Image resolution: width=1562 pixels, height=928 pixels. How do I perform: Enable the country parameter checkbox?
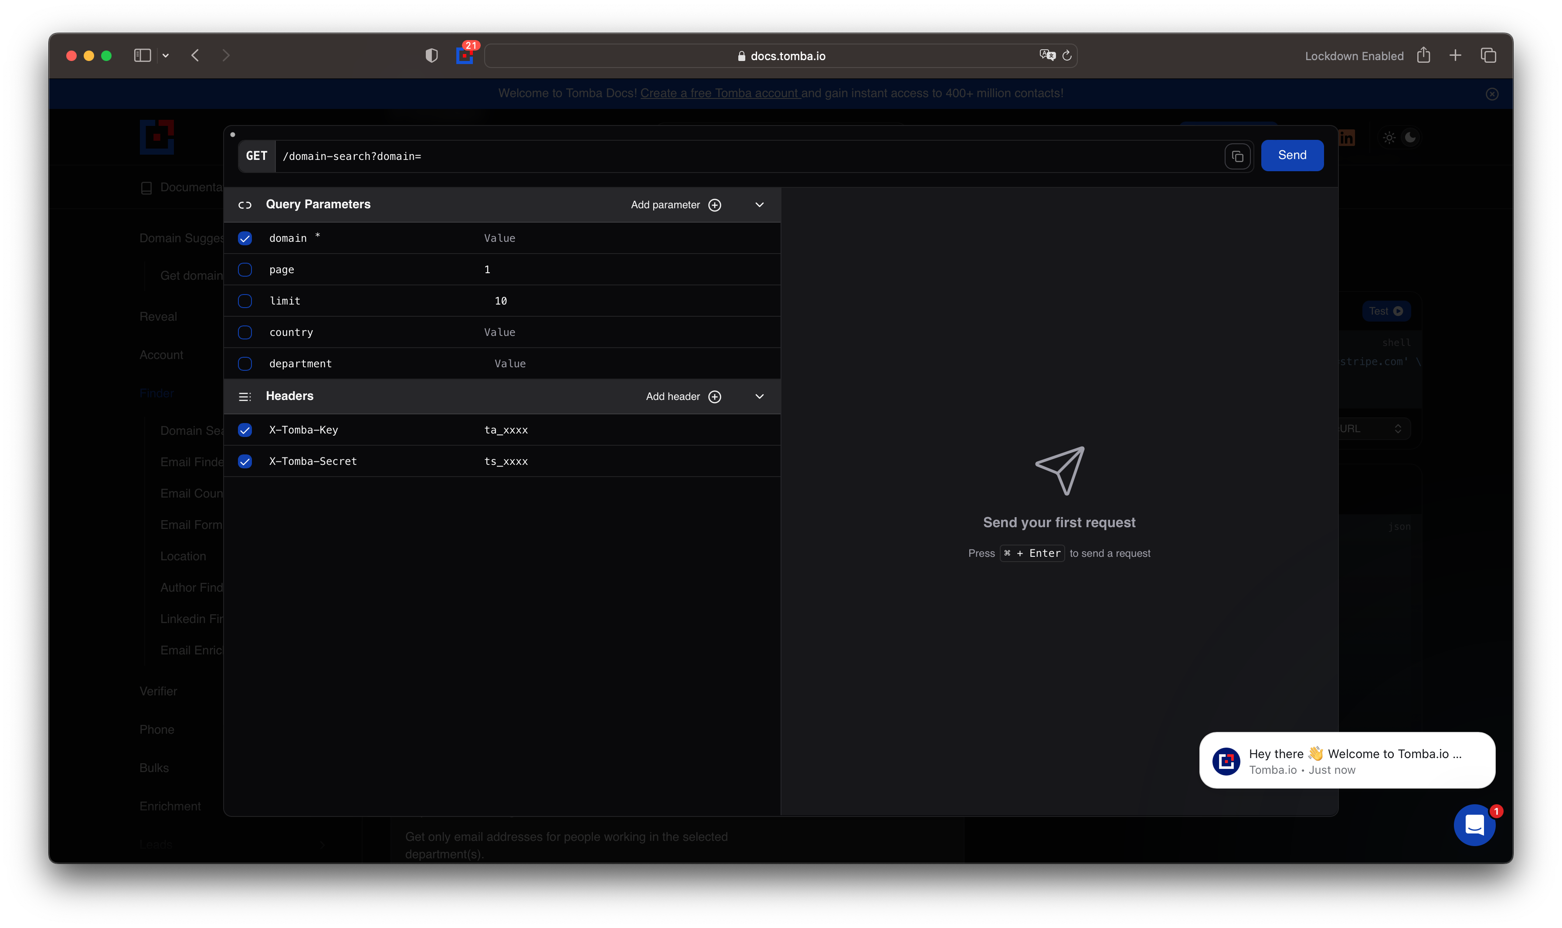click(x=244, y=332)
